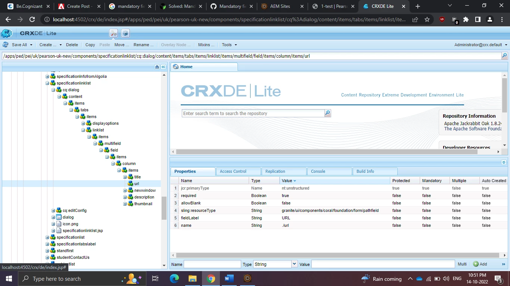
Task: Click the repository search magnifier button
Action: tap(327, 113)
